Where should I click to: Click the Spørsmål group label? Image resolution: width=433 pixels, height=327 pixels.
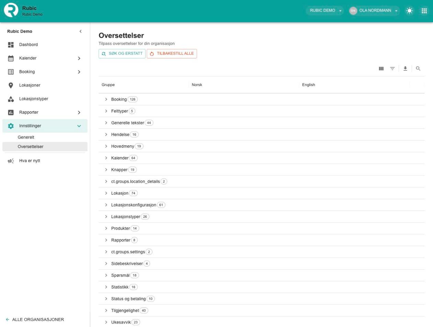[120, 275]
